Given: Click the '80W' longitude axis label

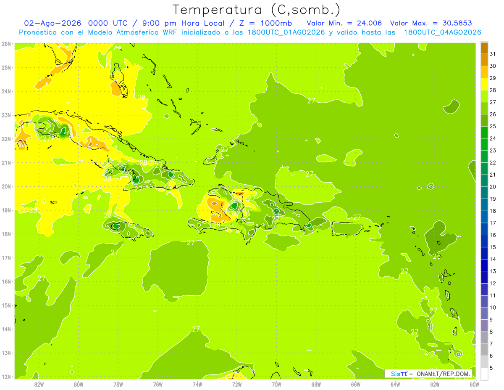Looking at the screenshot, I should [x=79, y=384].
